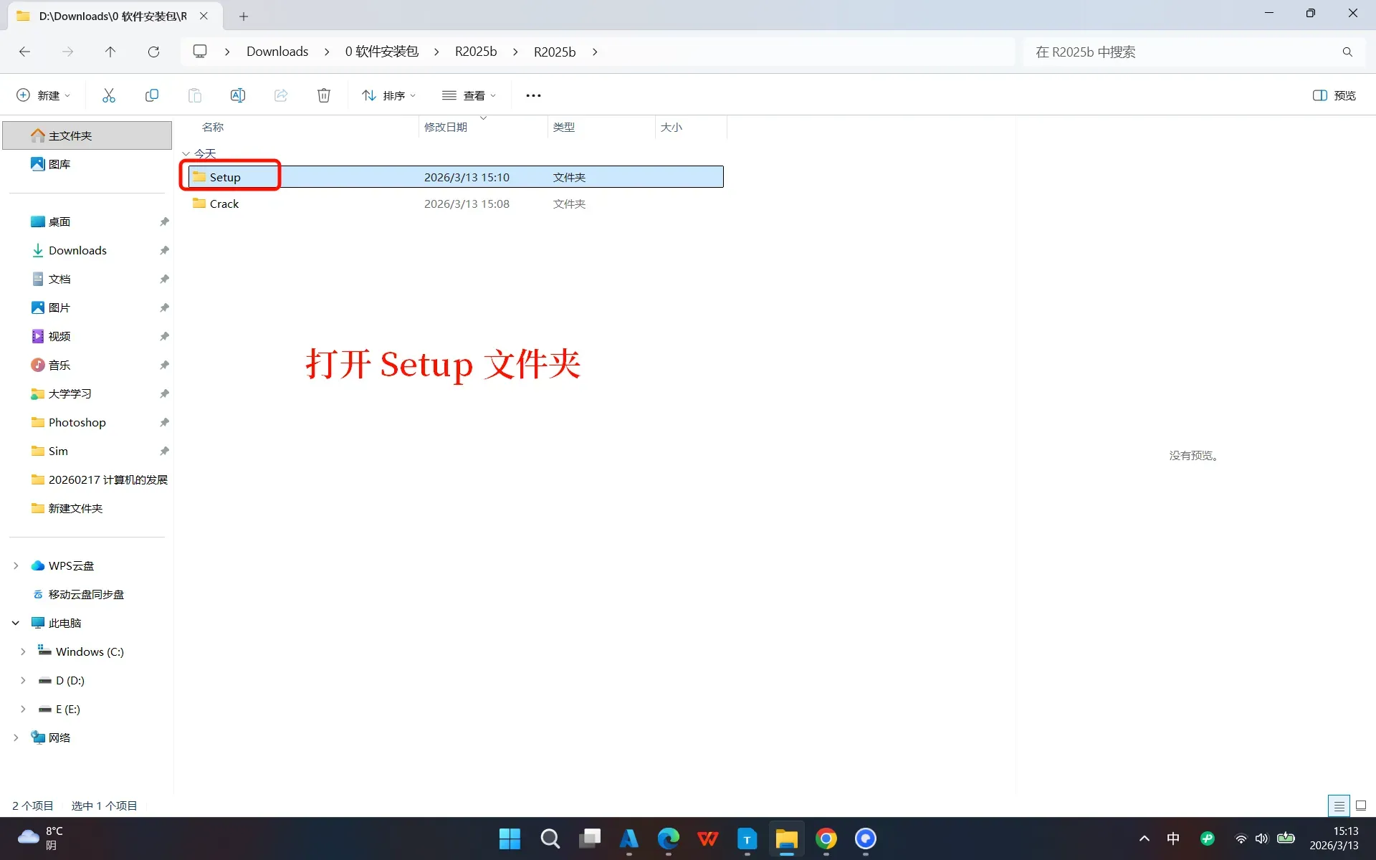Click the Delete trash can icon

point(324,95)
